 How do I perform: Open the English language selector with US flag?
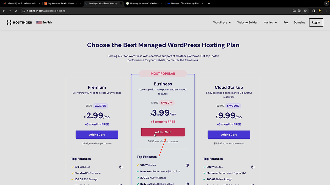[44, 22]
